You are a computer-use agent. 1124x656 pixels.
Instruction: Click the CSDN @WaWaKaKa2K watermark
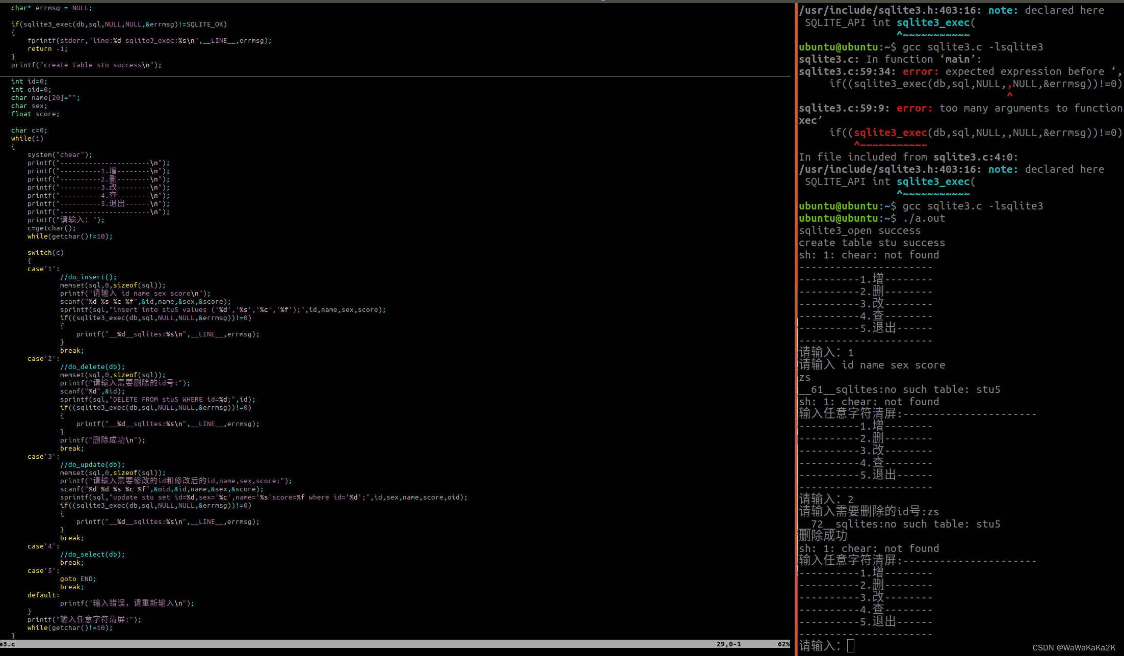1074,647
